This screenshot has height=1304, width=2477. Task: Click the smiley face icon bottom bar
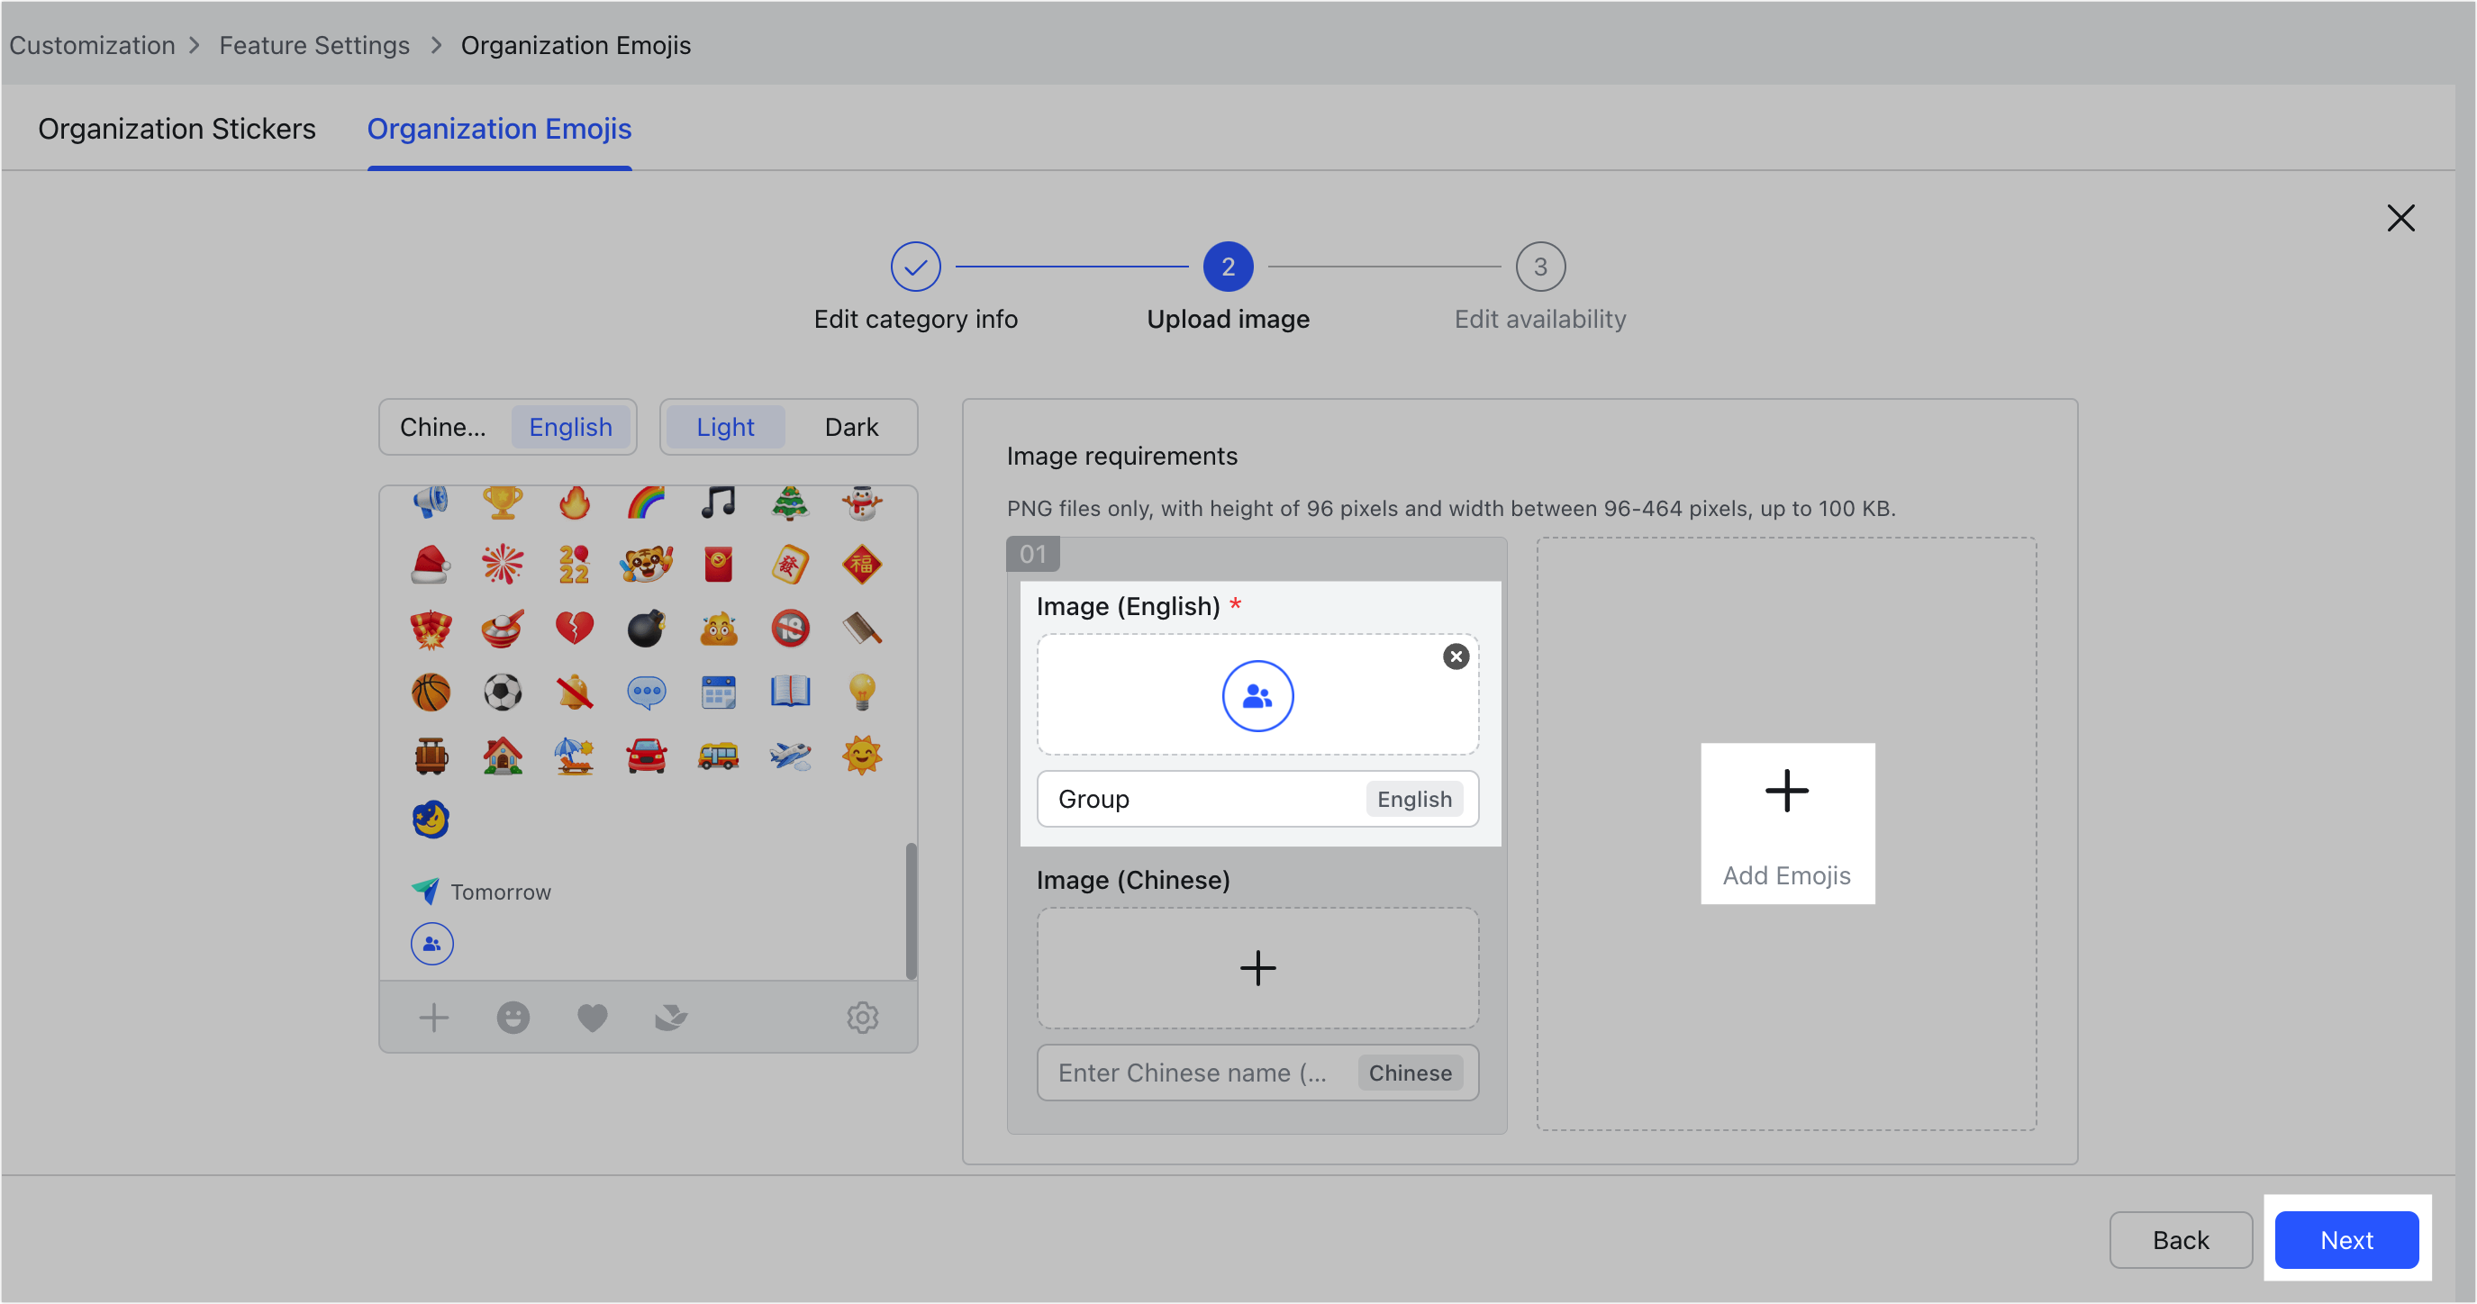pos(513,1018)
